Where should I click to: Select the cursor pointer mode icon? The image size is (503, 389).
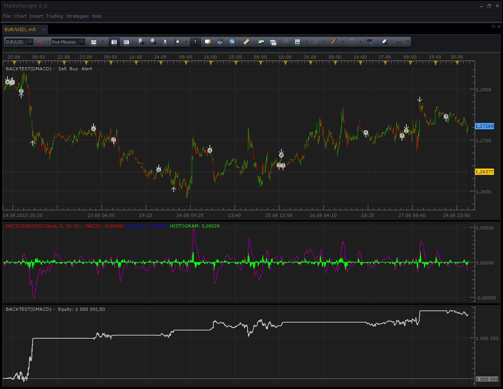[165, 42]
